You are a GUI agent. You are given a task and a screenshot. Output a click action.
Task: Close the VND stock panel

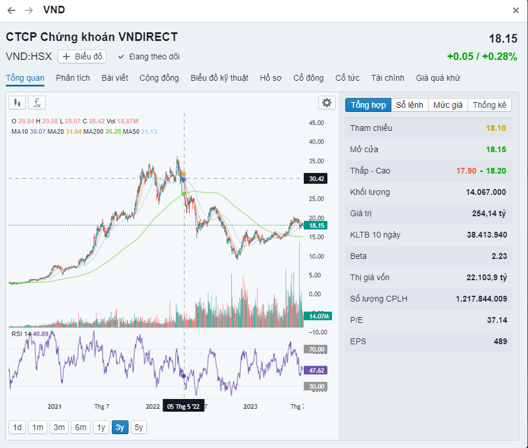click(x=516, y=10)
